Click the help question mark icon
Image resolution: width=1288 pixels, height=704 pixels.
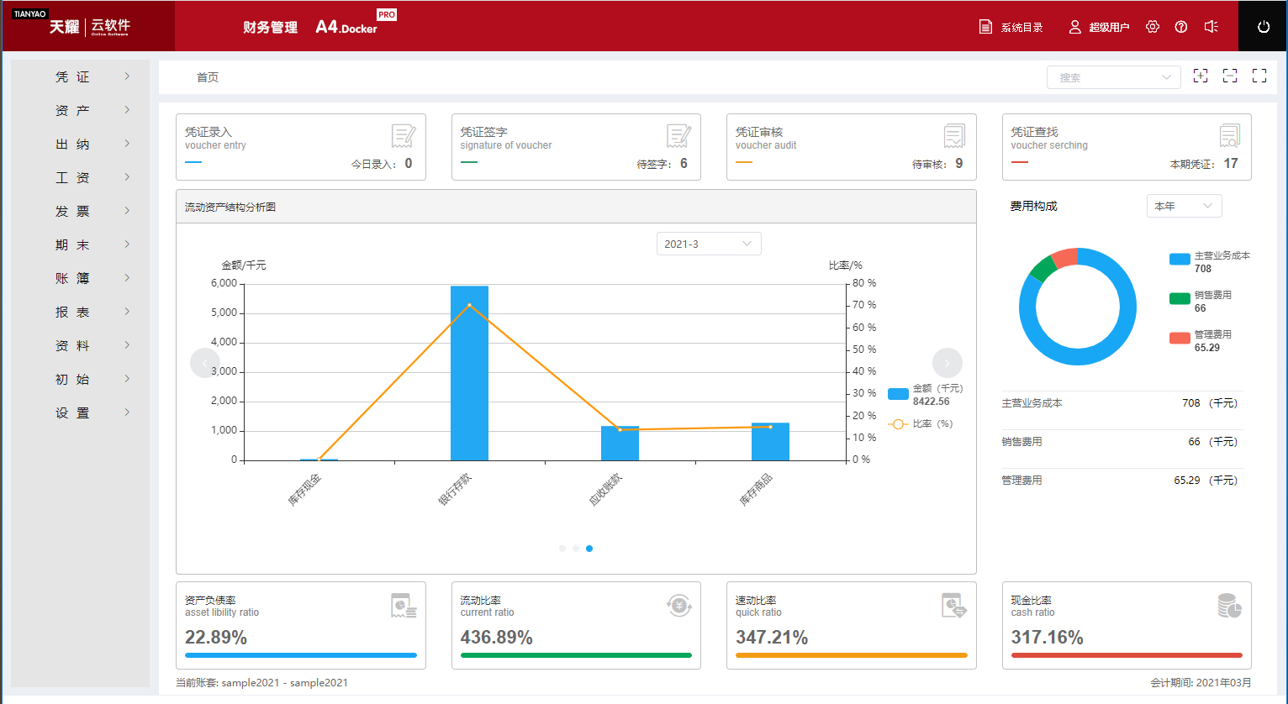point(1181,27)
